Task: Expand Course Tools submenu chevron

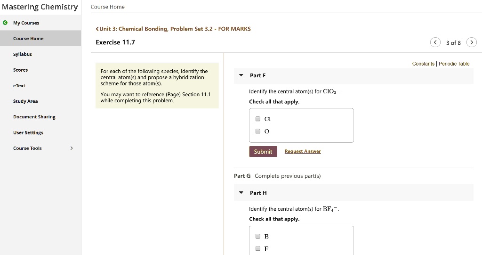Action: tap(72, 148)
